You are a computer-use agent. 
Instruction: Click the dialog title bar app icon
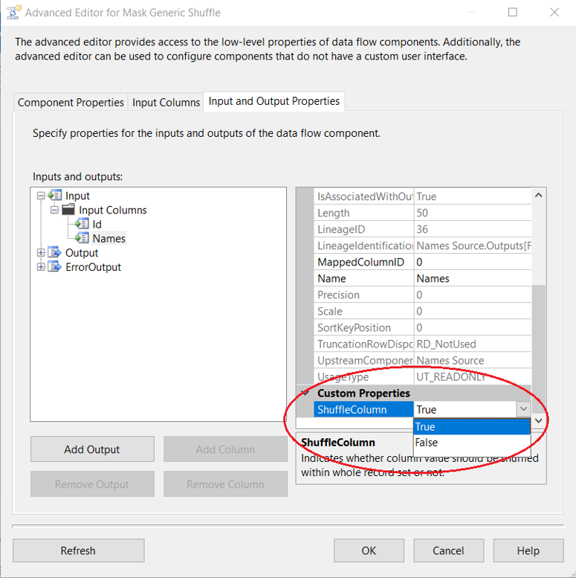13,13
